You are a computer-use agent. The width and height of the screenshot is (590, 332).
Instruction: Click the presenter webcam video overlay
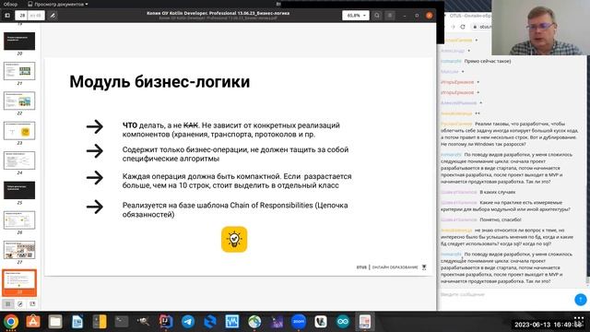[540, 28]
